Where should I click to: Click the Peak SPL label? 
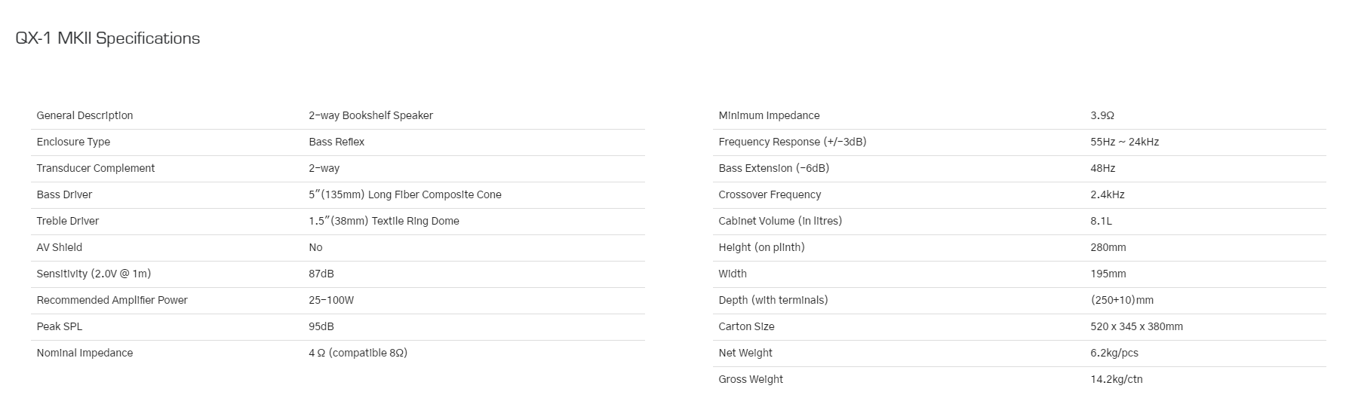(x=60, y=326)
